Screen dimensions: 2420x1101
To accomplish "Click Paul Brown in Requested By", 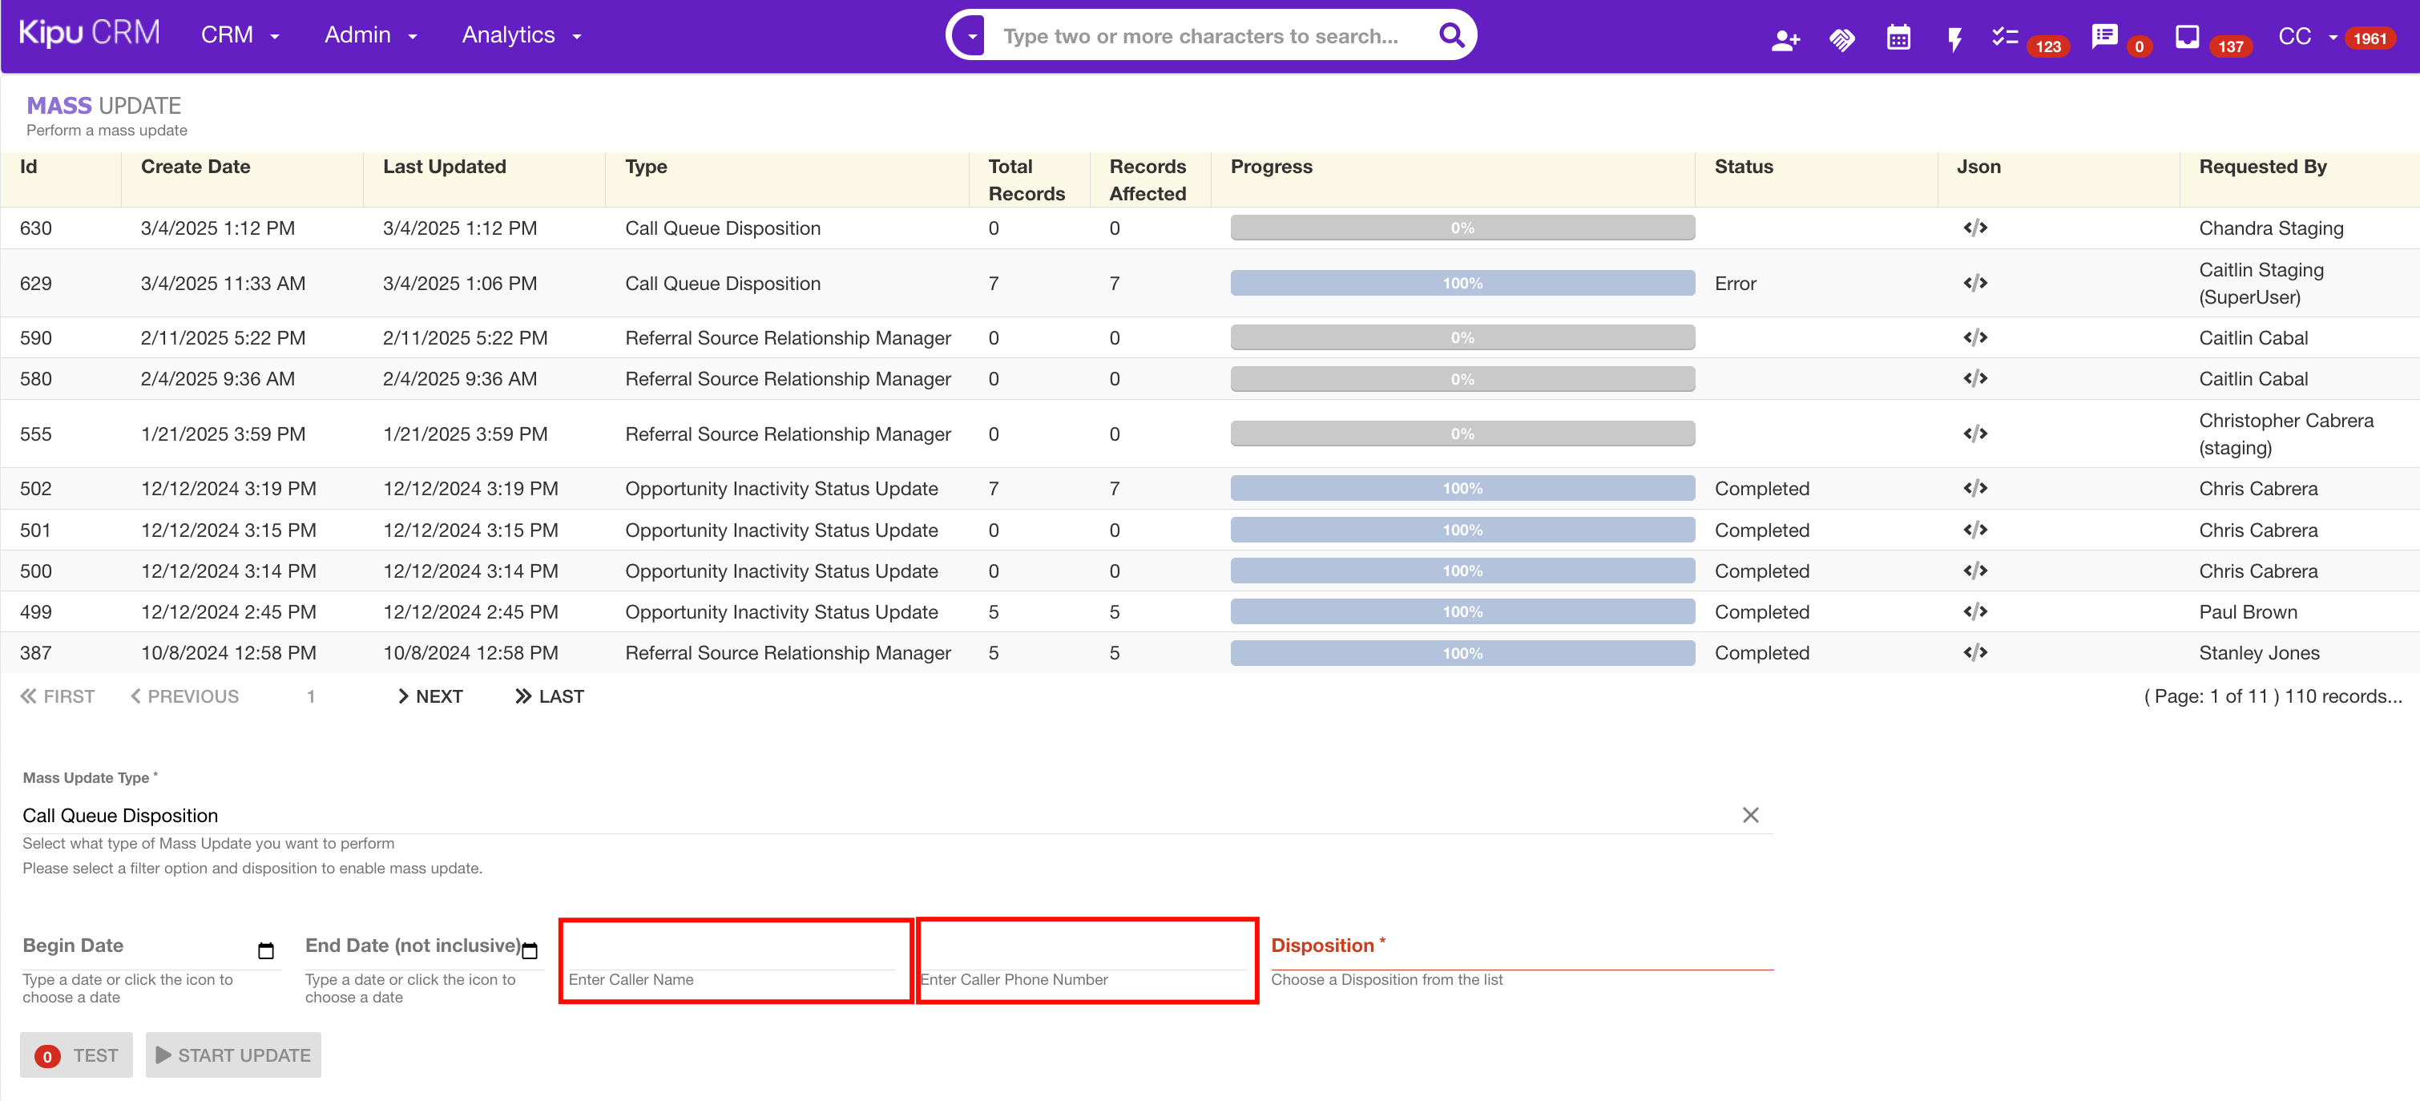I will tap(2247, 611).
